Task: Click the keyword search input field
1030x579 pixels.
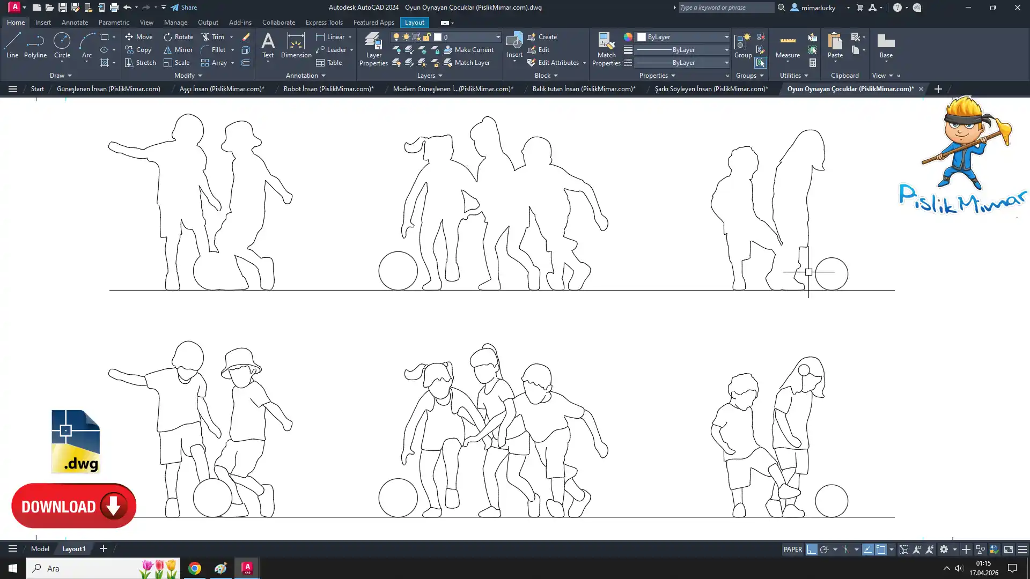Action: point(726,8)
